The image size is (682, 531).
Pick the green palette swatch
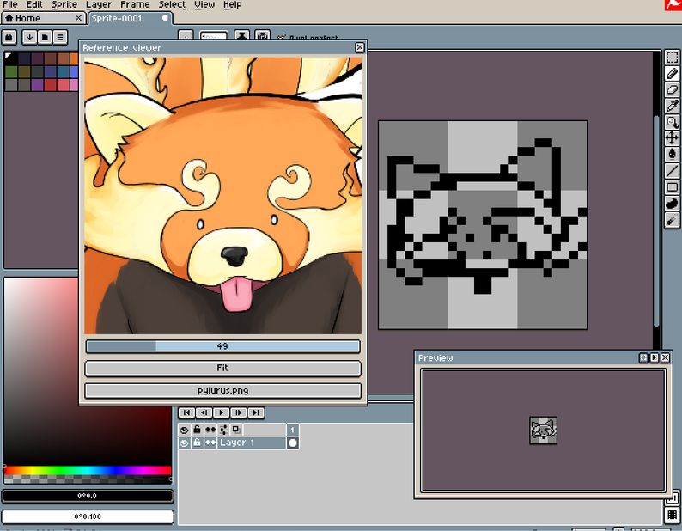point(11,72)
